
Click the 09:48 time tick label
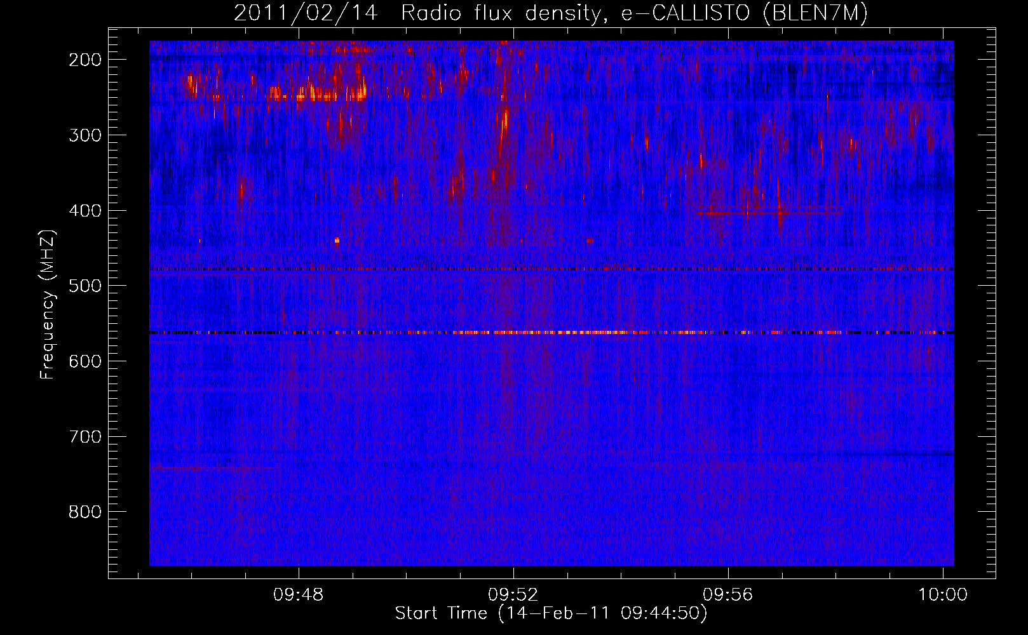298,595
